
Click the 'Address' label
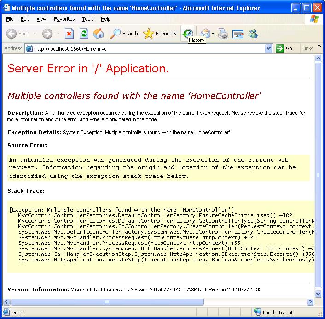click(x=13, y=48)
